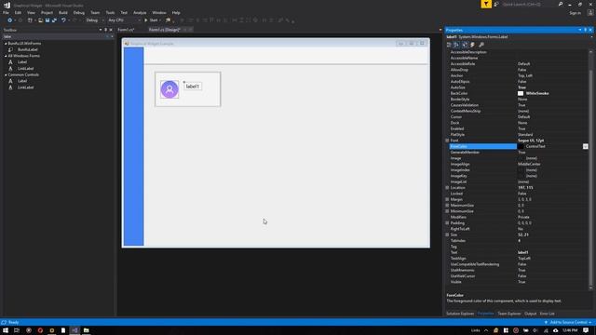
Task: Click the Properties panel vertical scrollbar
Action: pyautogui.click(x=590, y=169)
